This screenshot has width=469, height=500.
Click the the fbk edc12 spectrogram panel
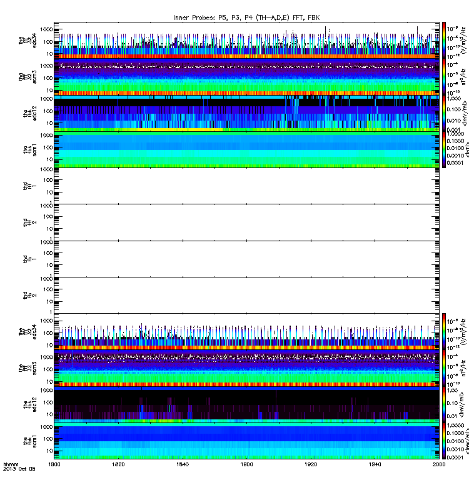click(x=246, y=404)
